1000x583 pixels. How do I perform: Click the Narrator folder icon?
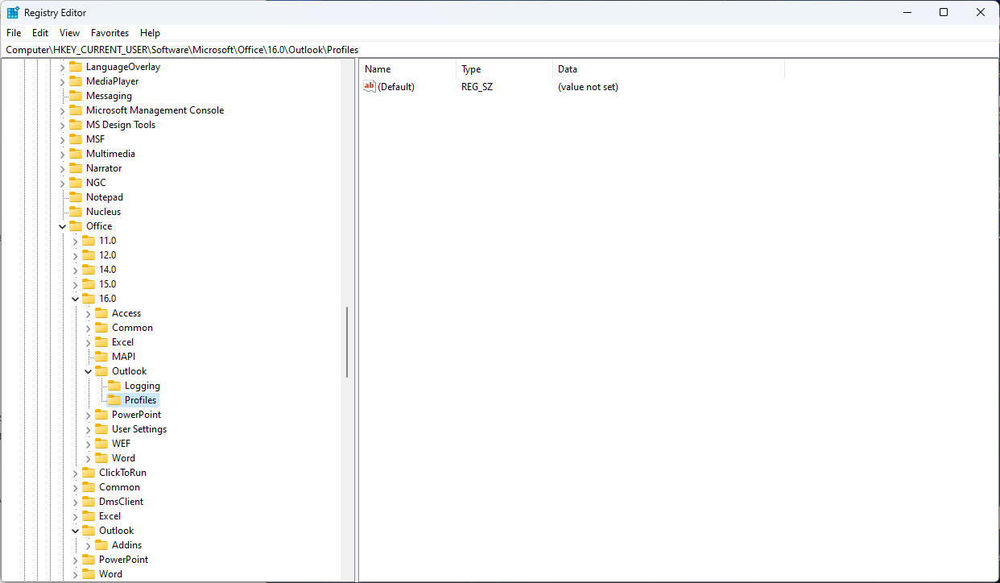(76, 168)
